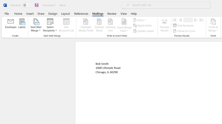
Task: Open the References tab
Action: (x=81, y=14)
